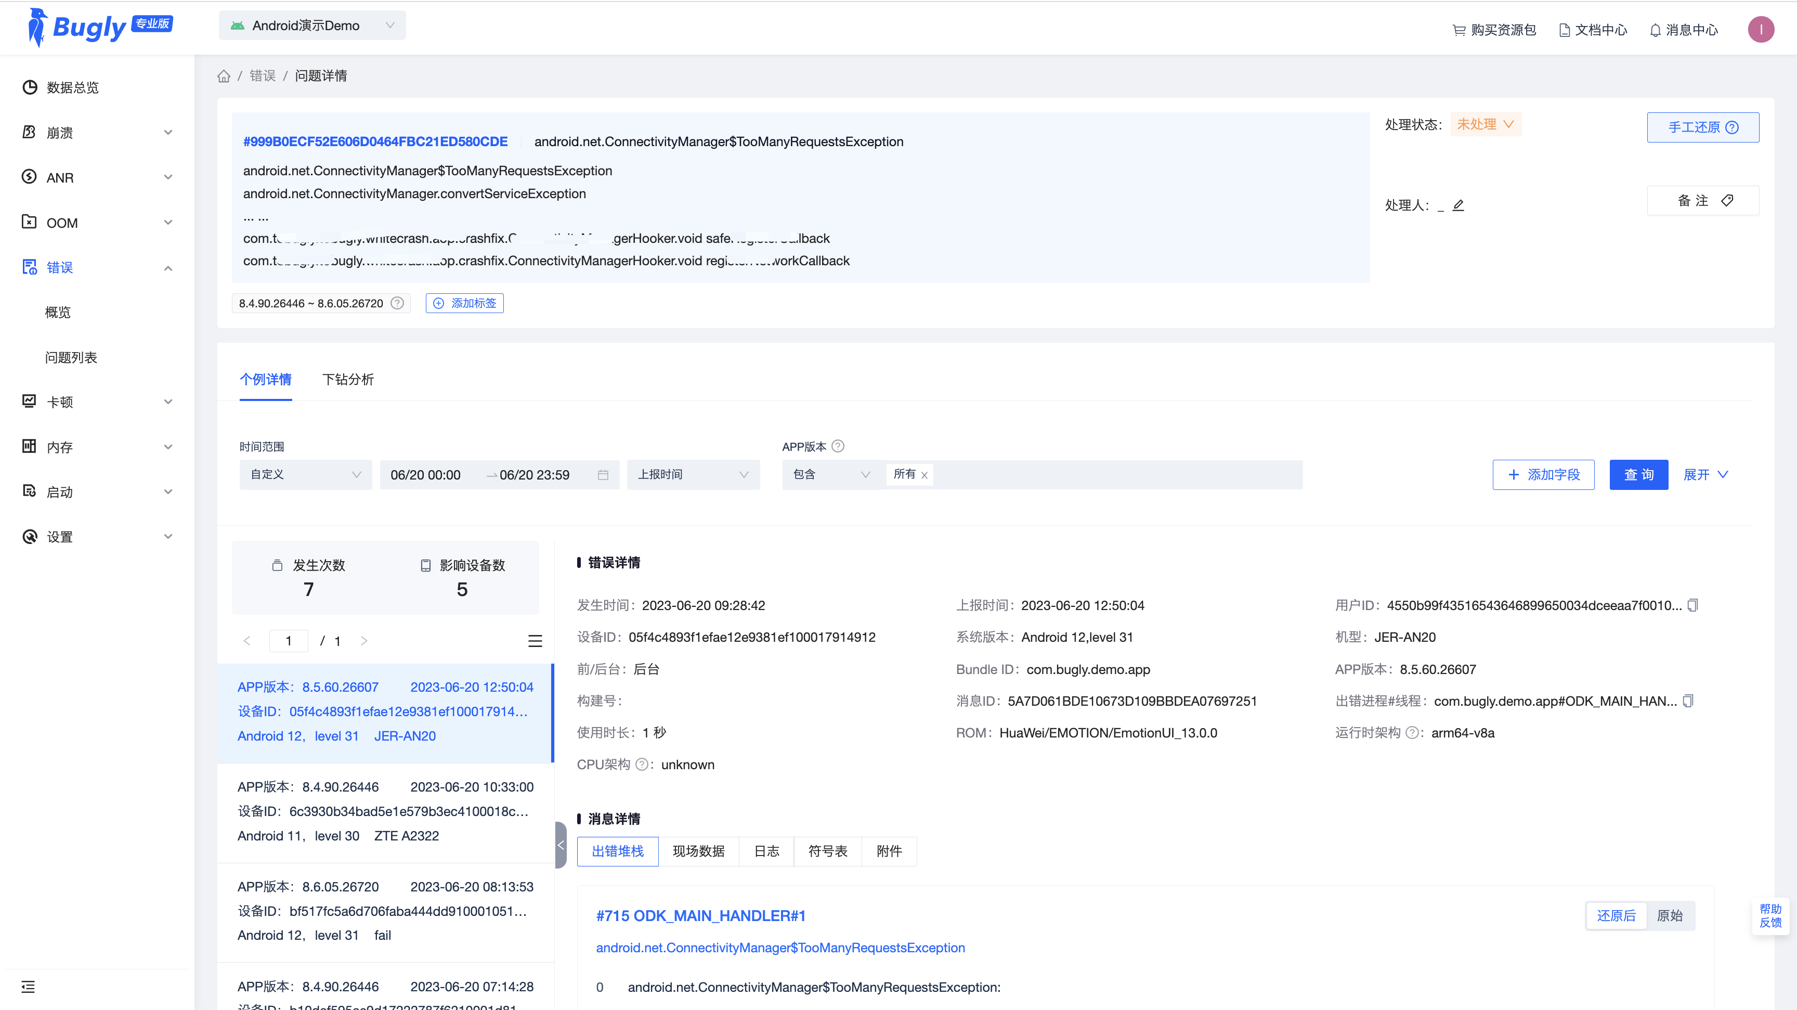Remove the 所有 version tag
1797x1010 pixels.
click(924, 475)
